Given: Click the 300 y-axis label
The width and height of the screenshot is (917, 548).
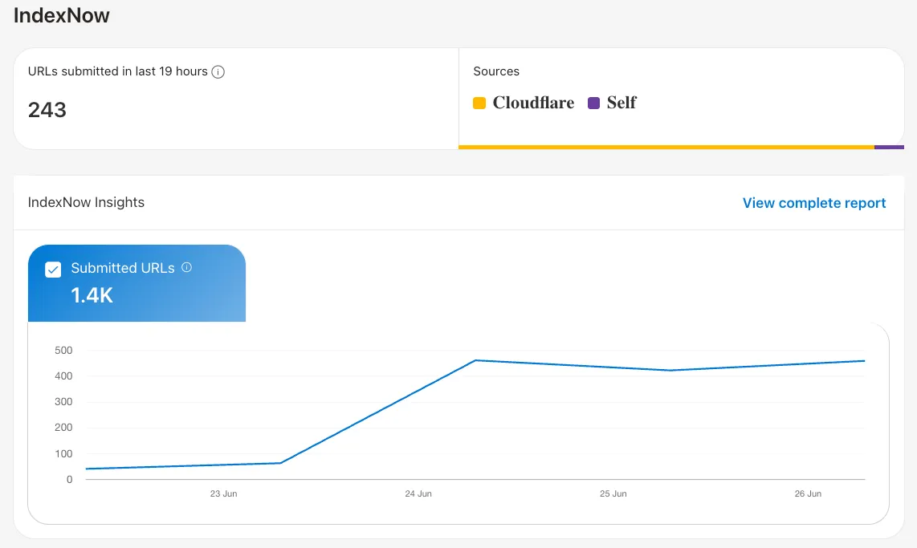Looking at the screenshot, I should point(63,402).
